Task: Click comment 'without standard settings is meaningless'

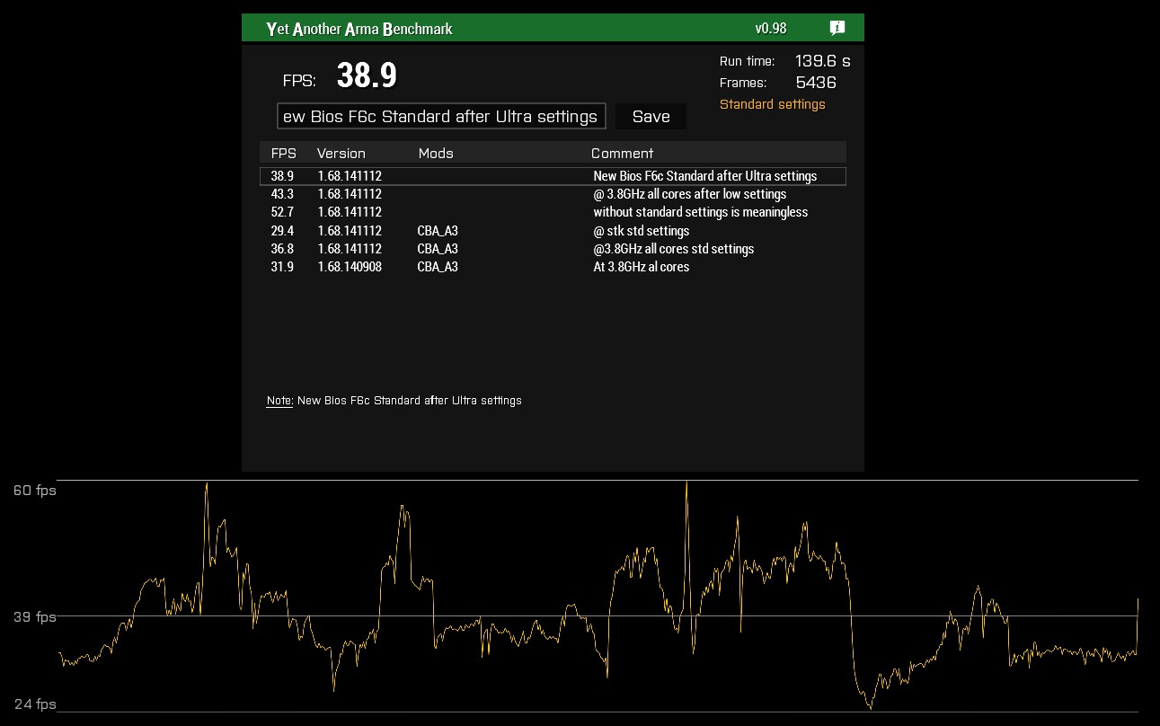Action: tap(701, 212)
